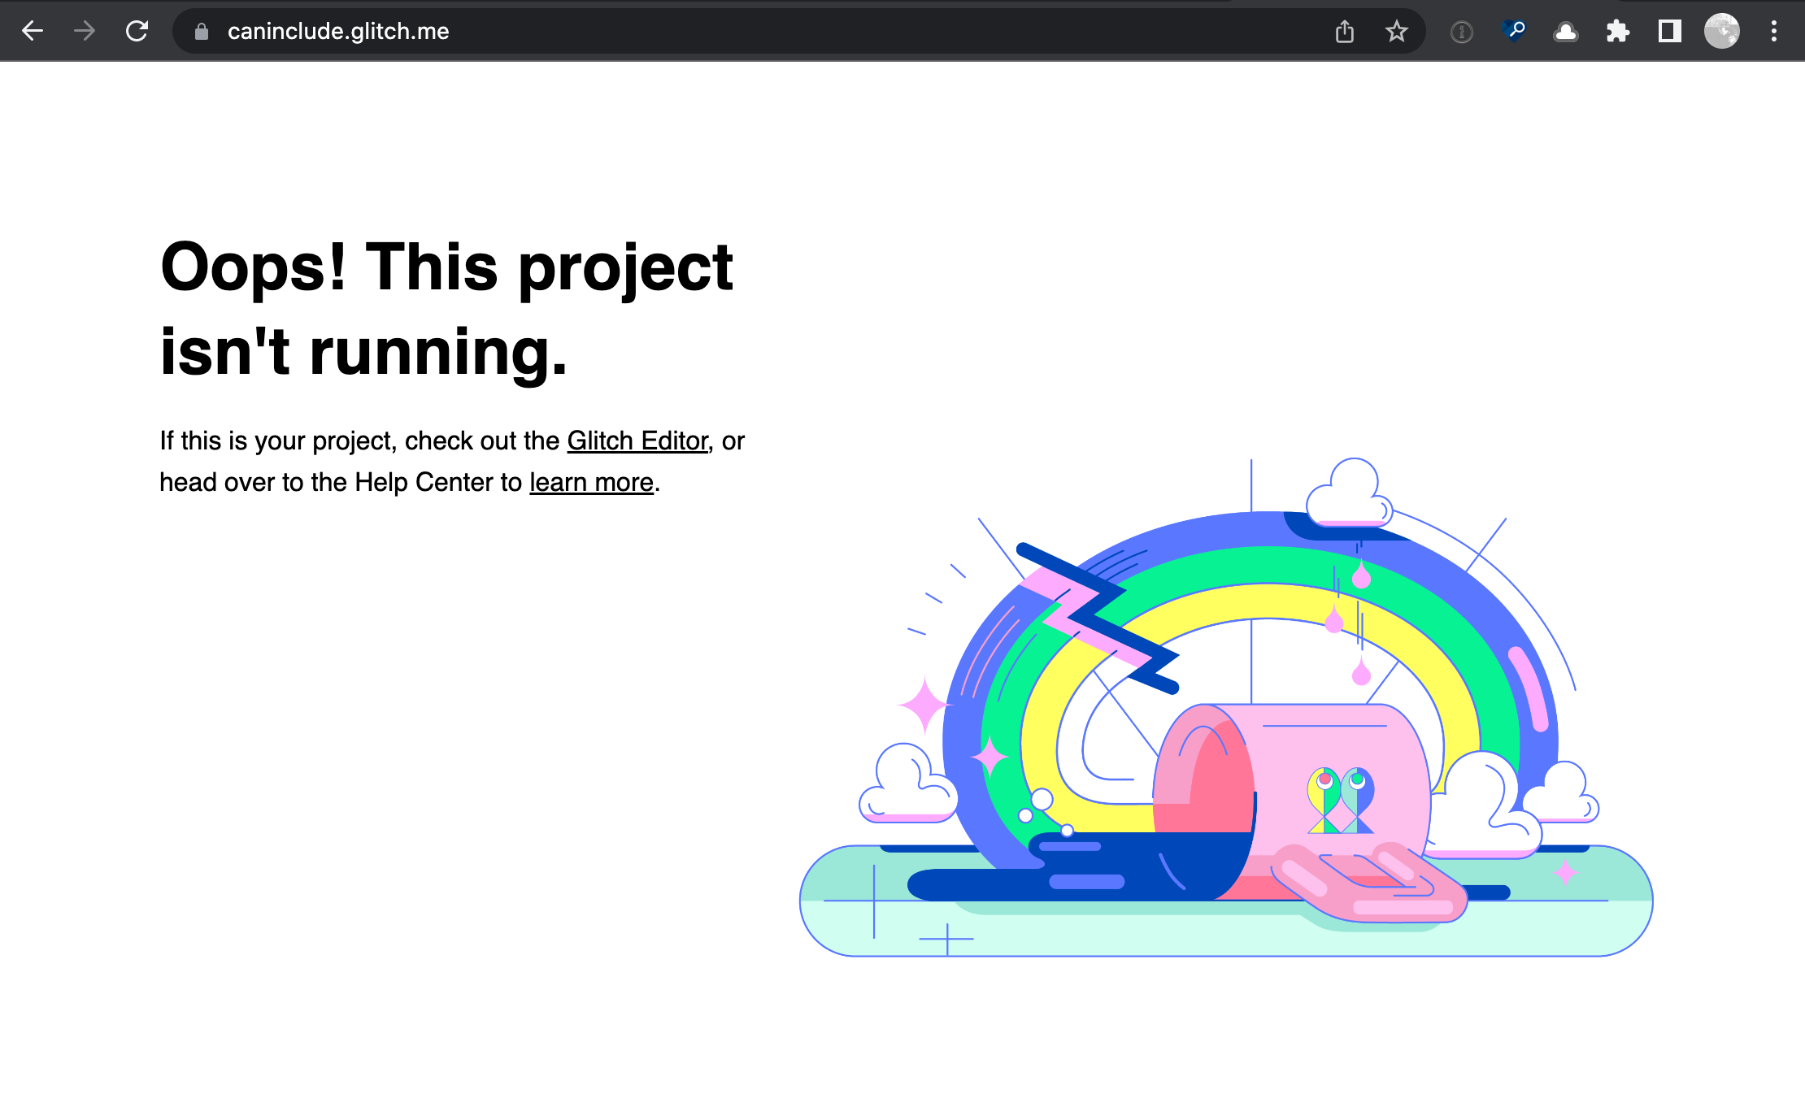Follow the learn more link
This screenshot has width=1805, height=1107.
tap(591, 483)
